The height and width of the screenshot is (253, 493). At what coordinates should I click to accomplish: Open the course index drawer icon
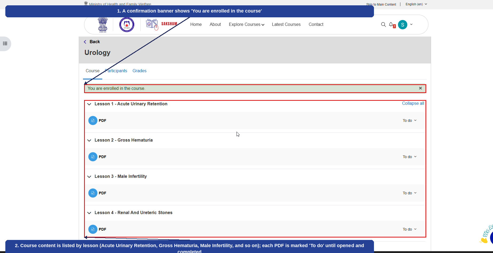(x=5, y=43)
